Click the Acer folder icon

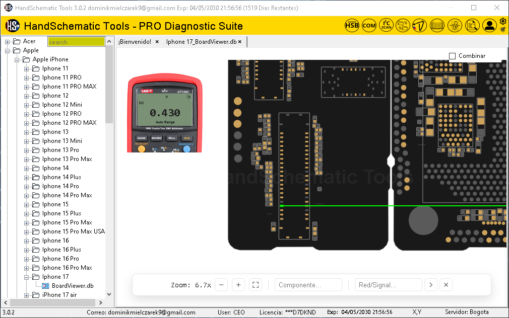[17, 41]
